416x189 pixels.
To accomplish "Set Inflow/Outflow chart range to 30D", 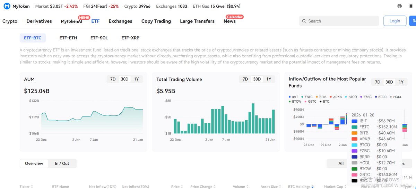I will click(389, 82).
